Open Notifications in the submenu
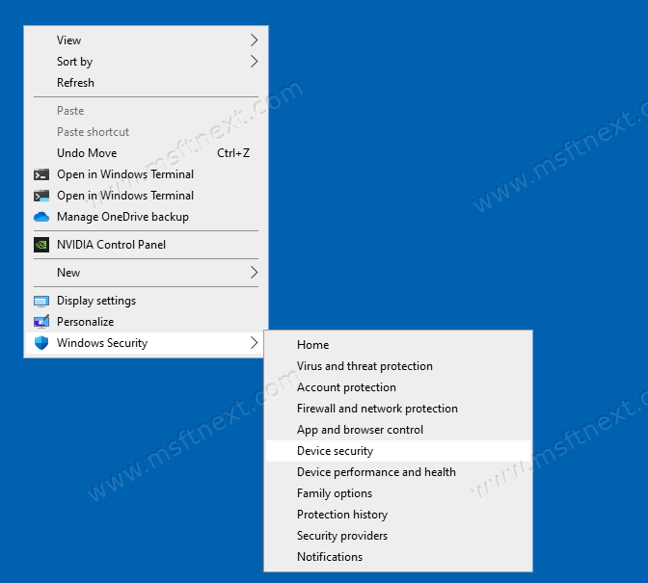This screenshot has height=583, width=648. (x=398, y=557)
